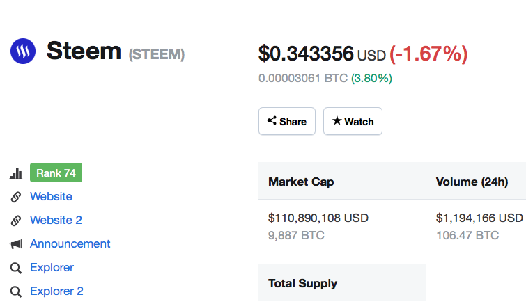Click the chain link icon beside Website
This screenshot has width=526, height=304.
point(16,197)
